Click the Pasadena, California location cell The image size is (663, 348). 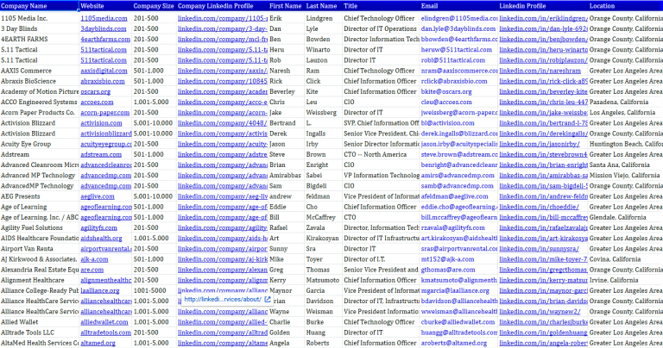pyautogui.click(x=625, y=103)
